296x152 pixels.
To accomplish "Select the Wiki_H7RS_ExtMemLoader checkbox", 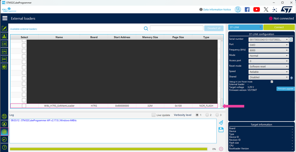I will (x=24, y=106).
